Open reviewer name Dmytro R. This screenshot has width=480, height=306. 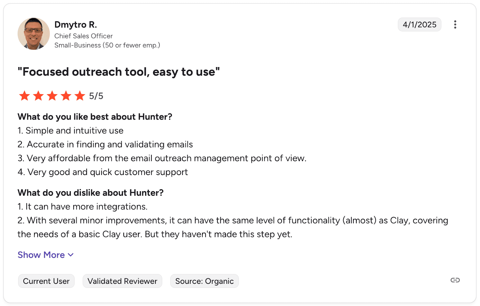click(x=76, y=25)
